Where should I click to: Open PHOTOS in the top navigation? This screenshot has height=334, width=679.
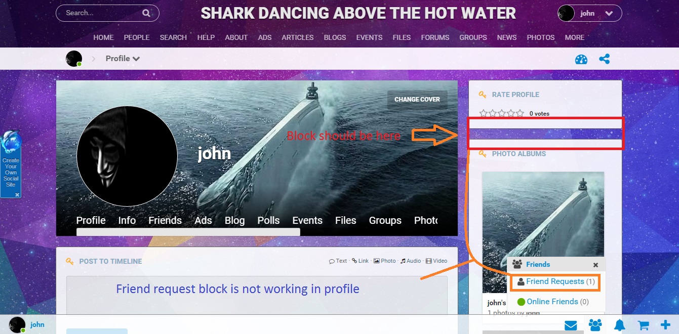click(x=541, y=37)
